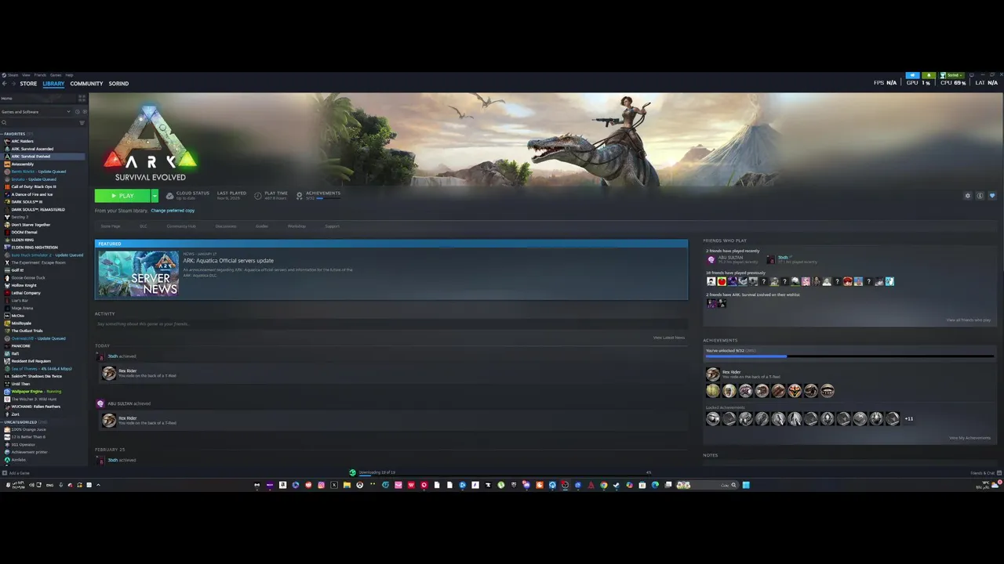Open 3bdh's Rex Rider achievement icon
Screen dimensions: 1004x564
pyautogui.click(x=109, y=374)
